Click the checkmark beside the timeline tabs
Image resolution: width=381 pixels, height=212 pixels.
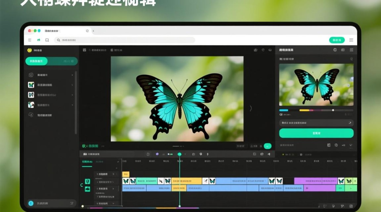118,162
